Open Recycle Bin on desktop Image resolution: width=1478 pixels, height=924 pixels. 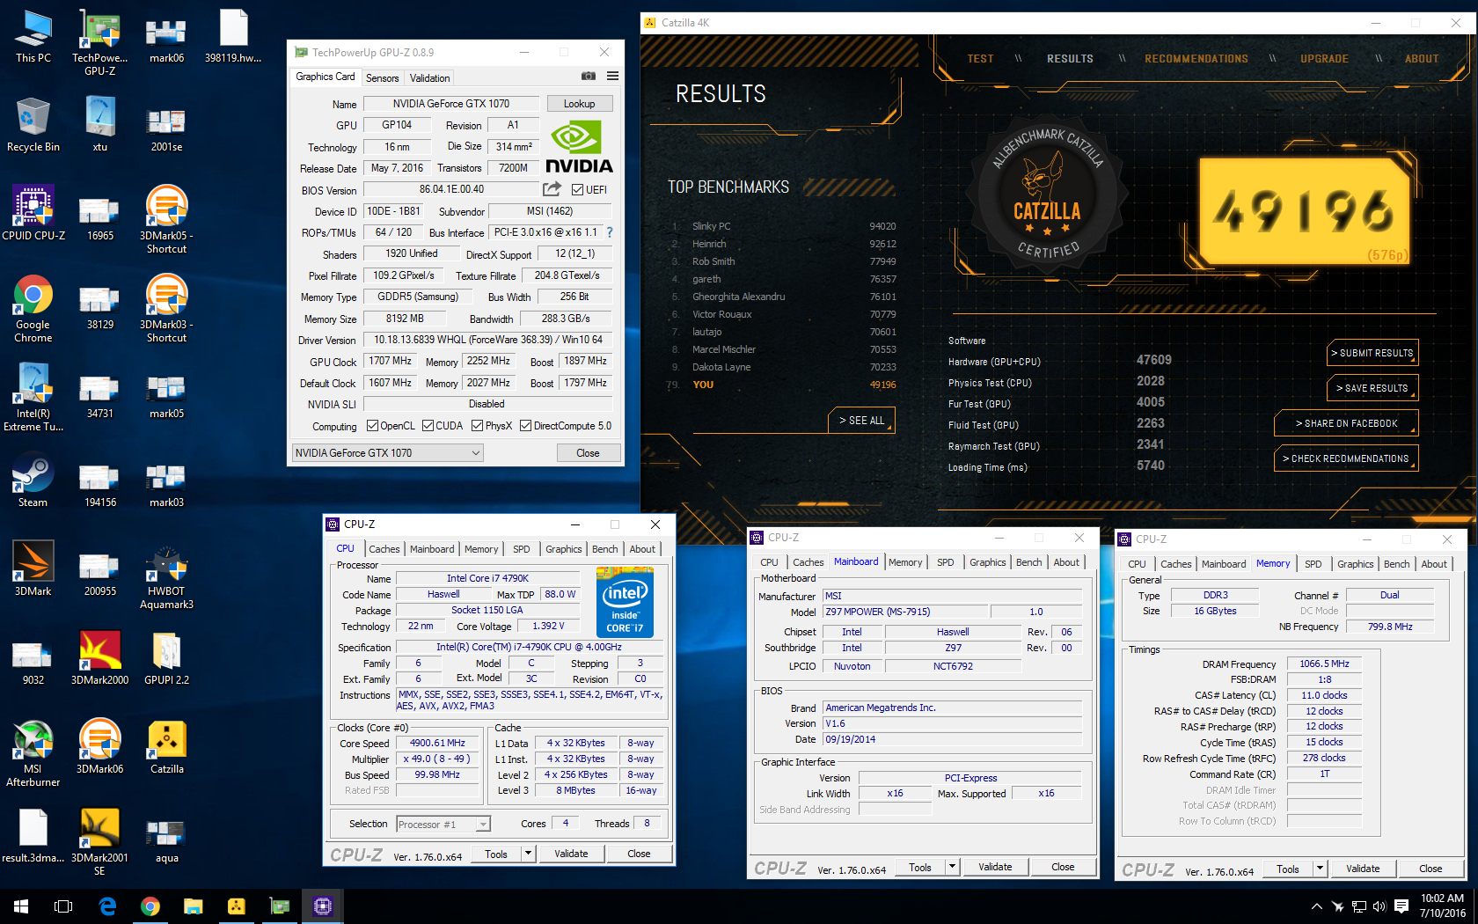click(x=33, y=125)
